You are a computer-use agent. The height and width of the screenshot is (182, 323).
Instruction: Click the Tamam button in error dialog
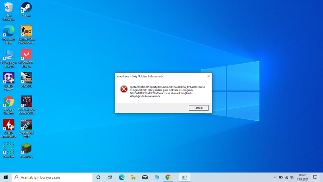[x=198, y=108]
